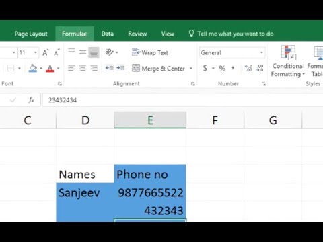Select column G header
Image resolution: width=323 pixels, height=242 pixels.
pos(273,120)
